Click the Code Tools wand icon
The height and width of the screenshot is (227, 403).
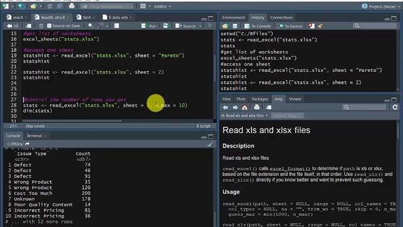coord(101,26)
